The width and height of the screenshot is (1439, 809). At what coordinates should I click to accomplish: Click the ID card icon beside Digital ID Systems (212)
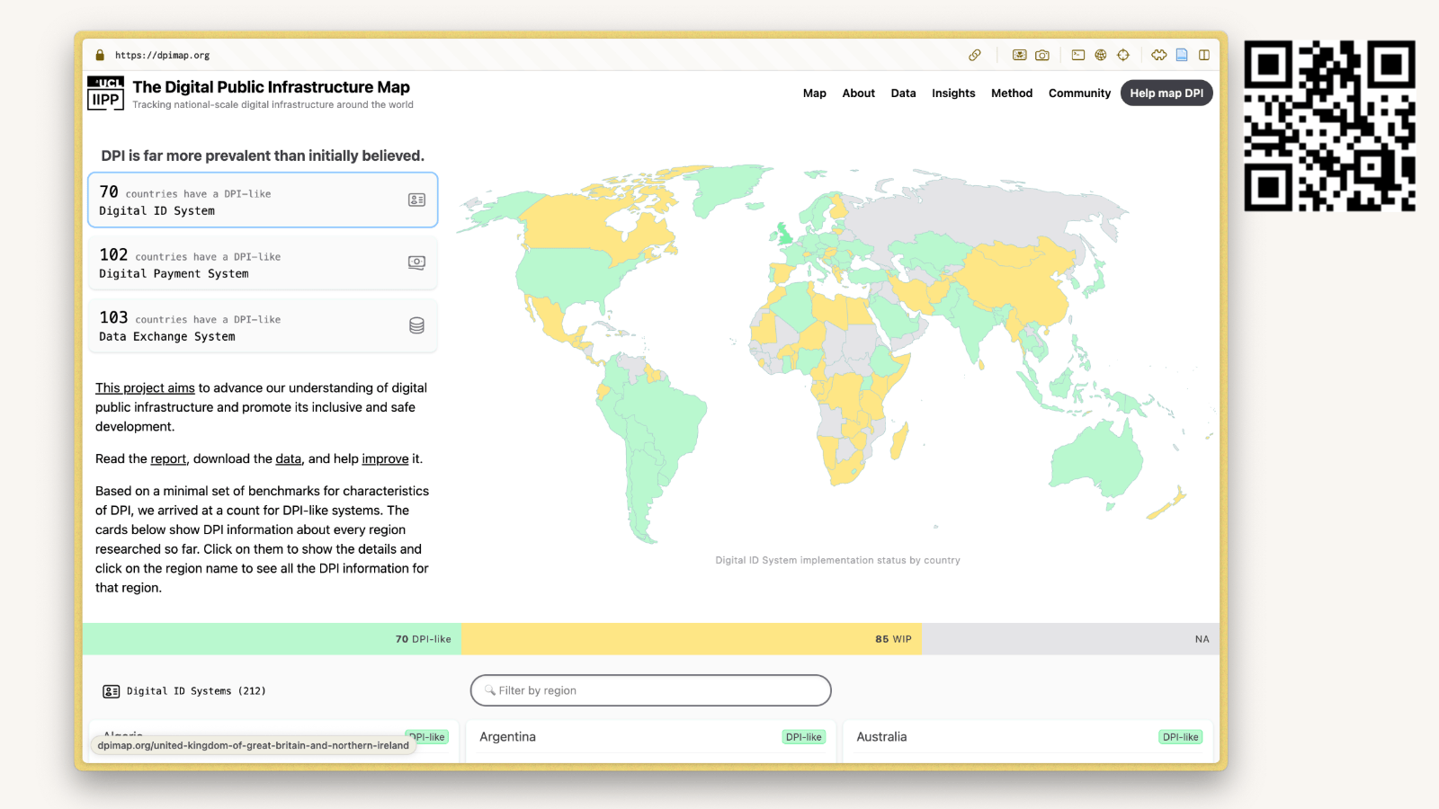112,691
